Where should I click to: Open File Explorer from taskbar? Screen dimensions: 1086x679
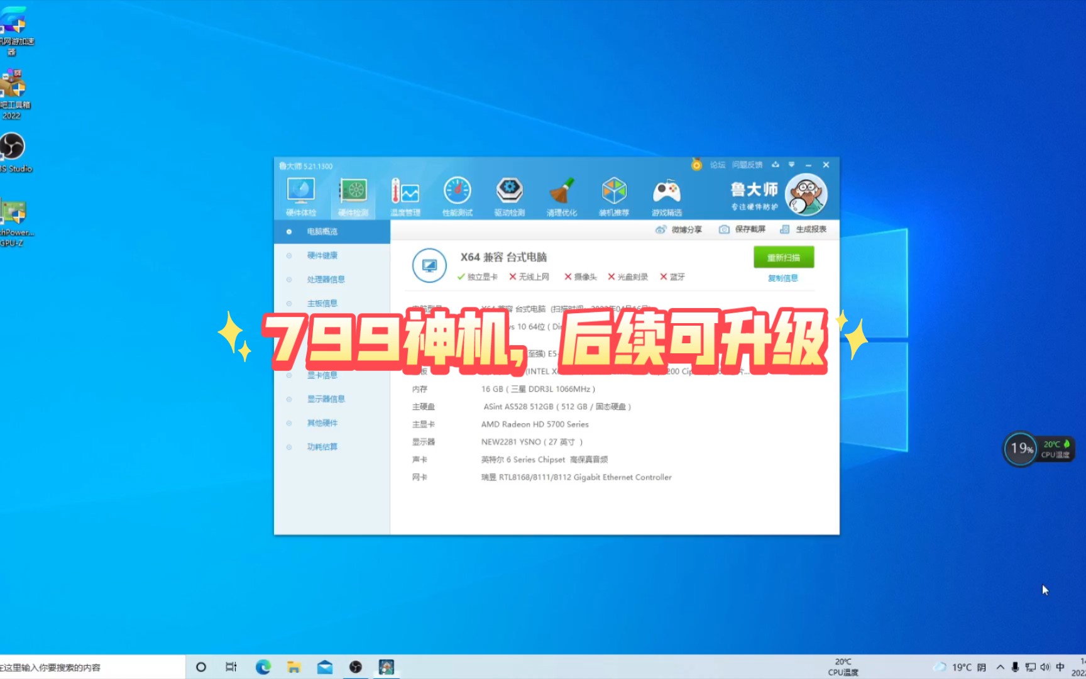[294, 667]
